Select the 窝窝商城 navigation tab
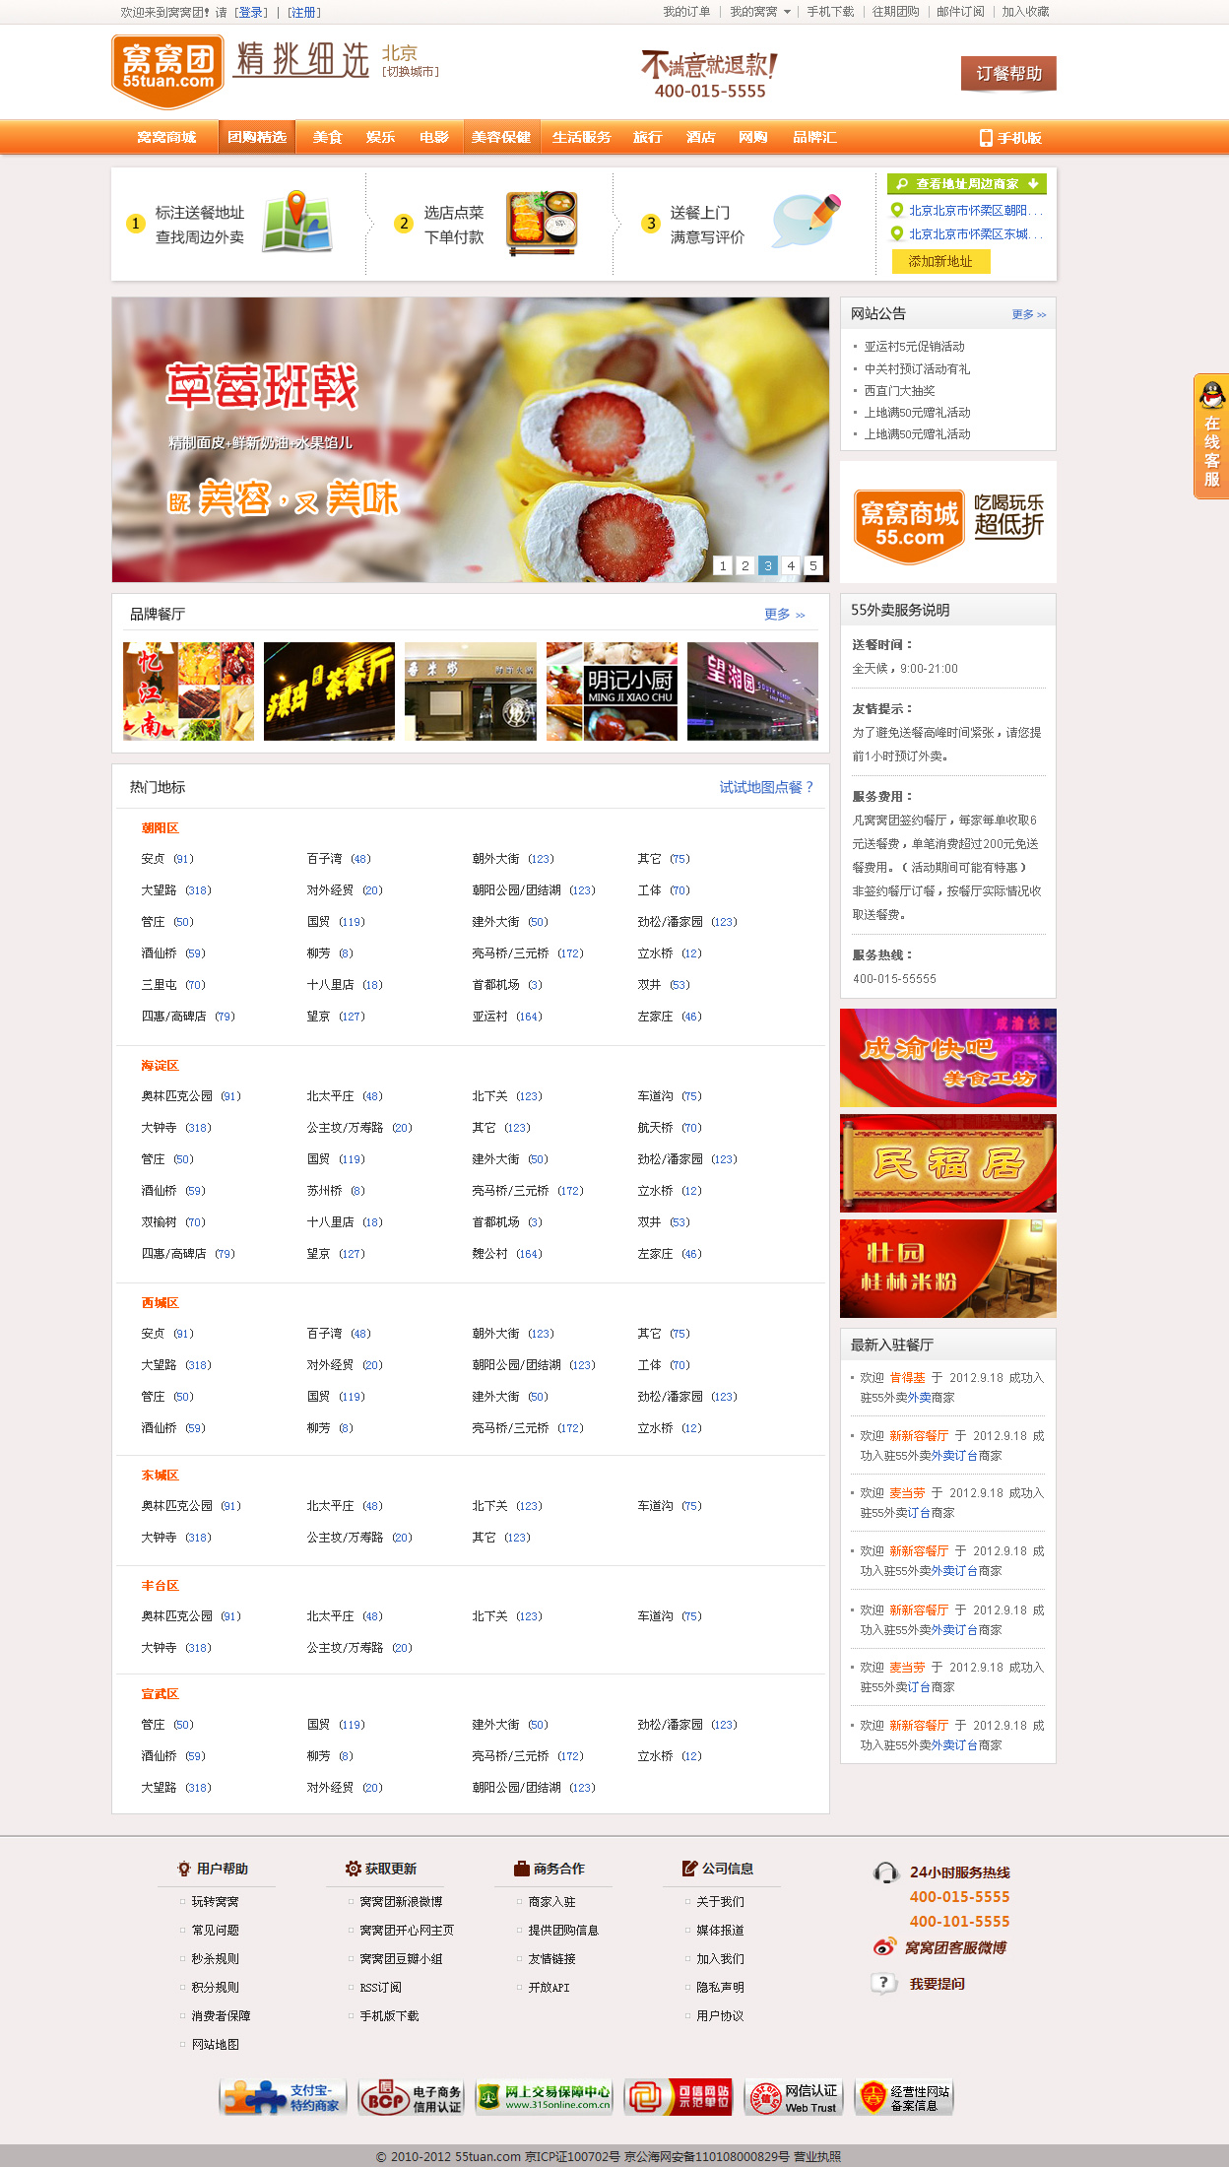 point(166,138)
